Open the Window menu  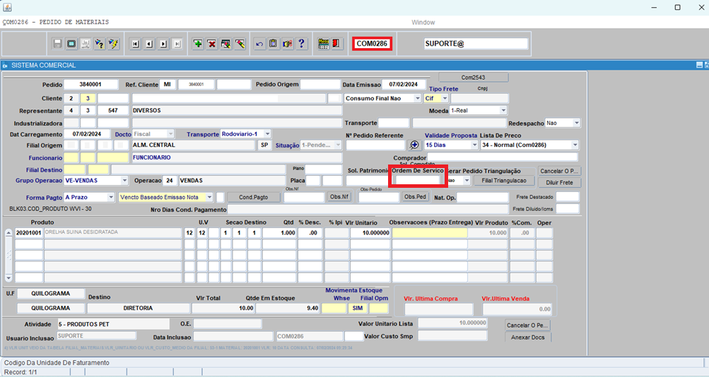(x=423, y=22)
